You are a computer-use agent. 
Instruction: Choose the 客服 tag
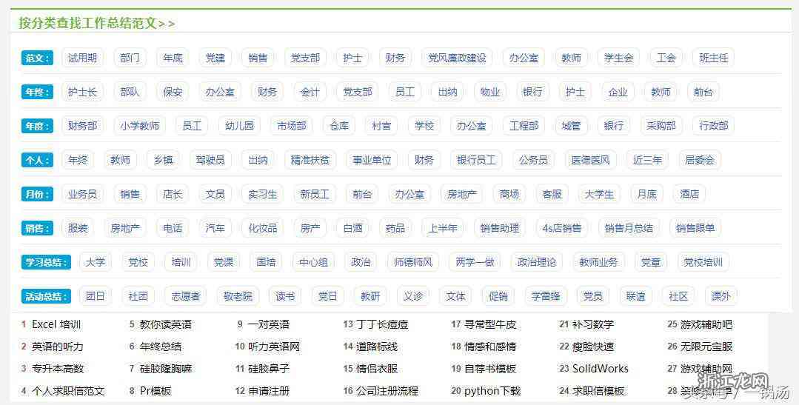[x=552, y=194]
